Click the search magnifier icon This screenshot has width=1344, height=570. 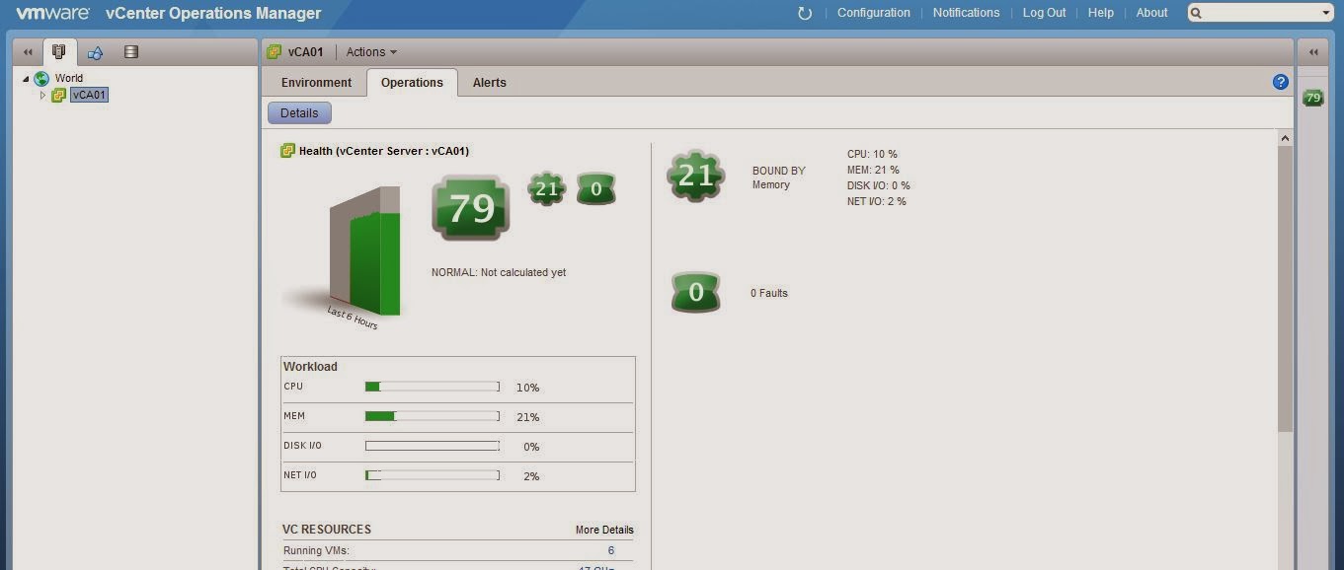click(1197, 13)
